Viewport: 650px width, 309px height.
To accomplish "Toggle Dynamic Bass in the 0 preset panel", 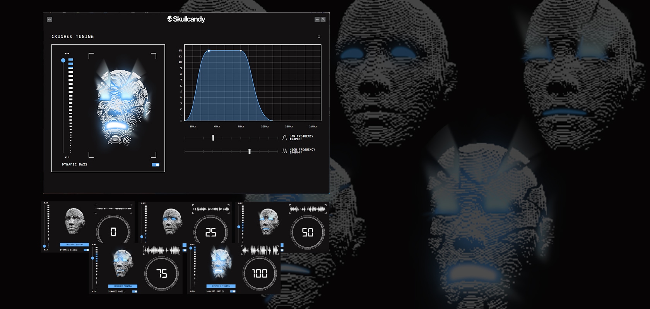I will point(86,250).
